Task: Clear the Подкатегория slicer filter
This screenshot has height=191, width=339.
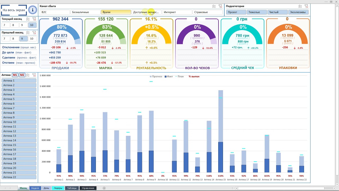Action: pyautogui.click(x=306, y=6)
